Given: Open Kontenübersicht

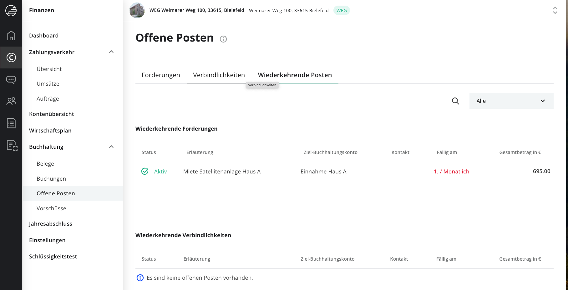Looking at the screenshot, I should click(x=52, y=114).
